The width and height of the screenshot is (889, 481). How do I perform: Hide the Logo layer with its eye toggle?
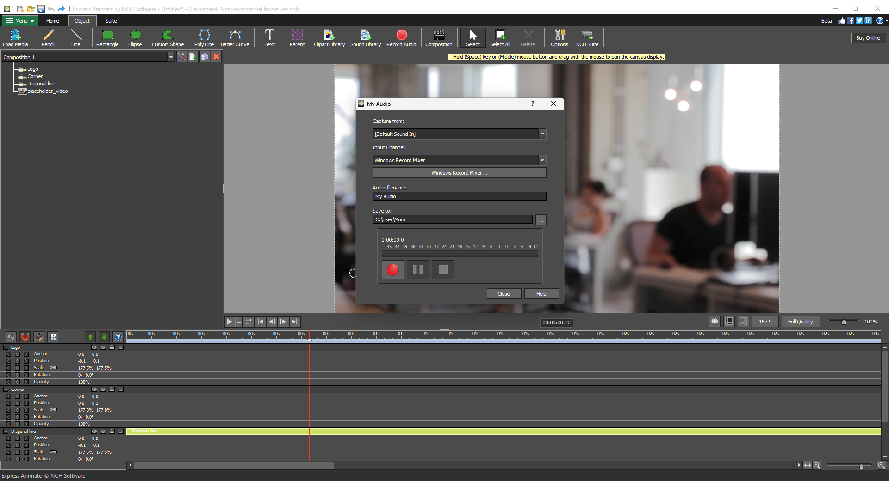(x=94, y=347)
